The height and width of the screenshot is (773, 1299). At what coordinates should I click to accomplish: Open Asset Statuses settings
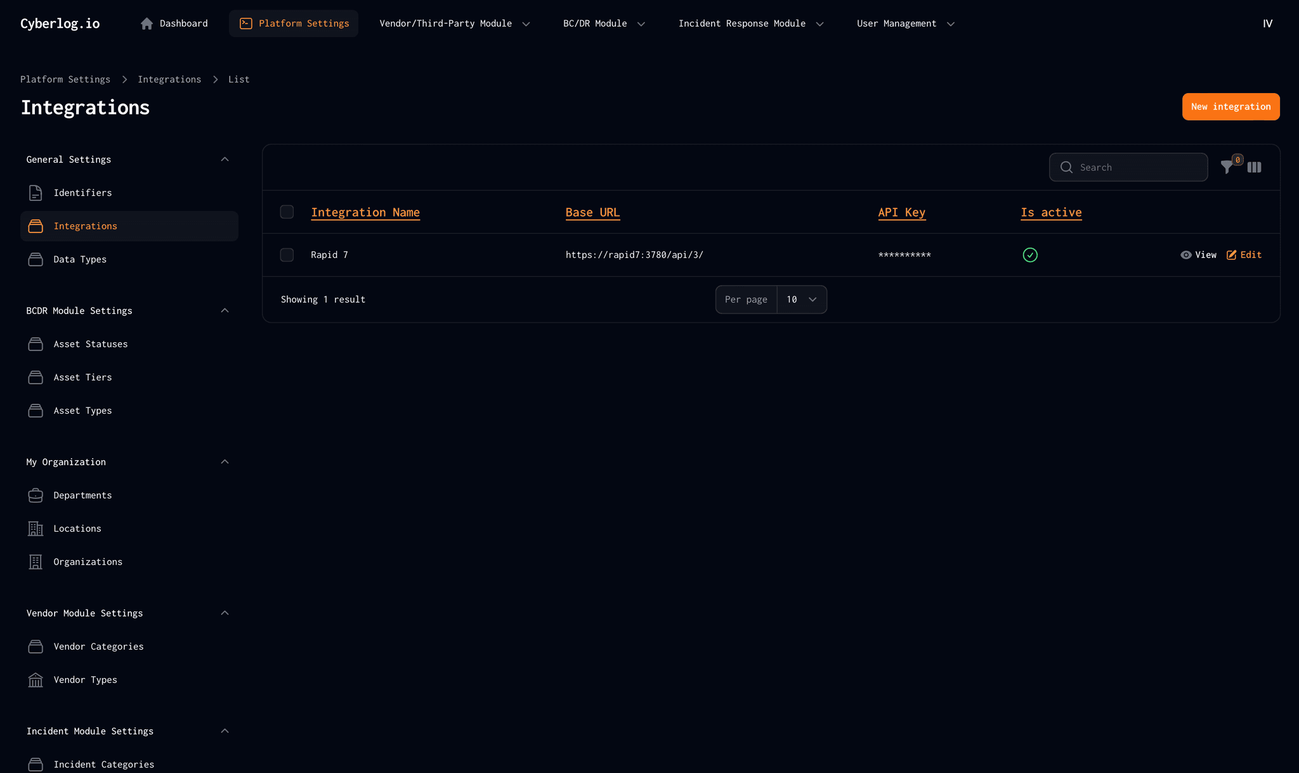click(x=91, y=344)
